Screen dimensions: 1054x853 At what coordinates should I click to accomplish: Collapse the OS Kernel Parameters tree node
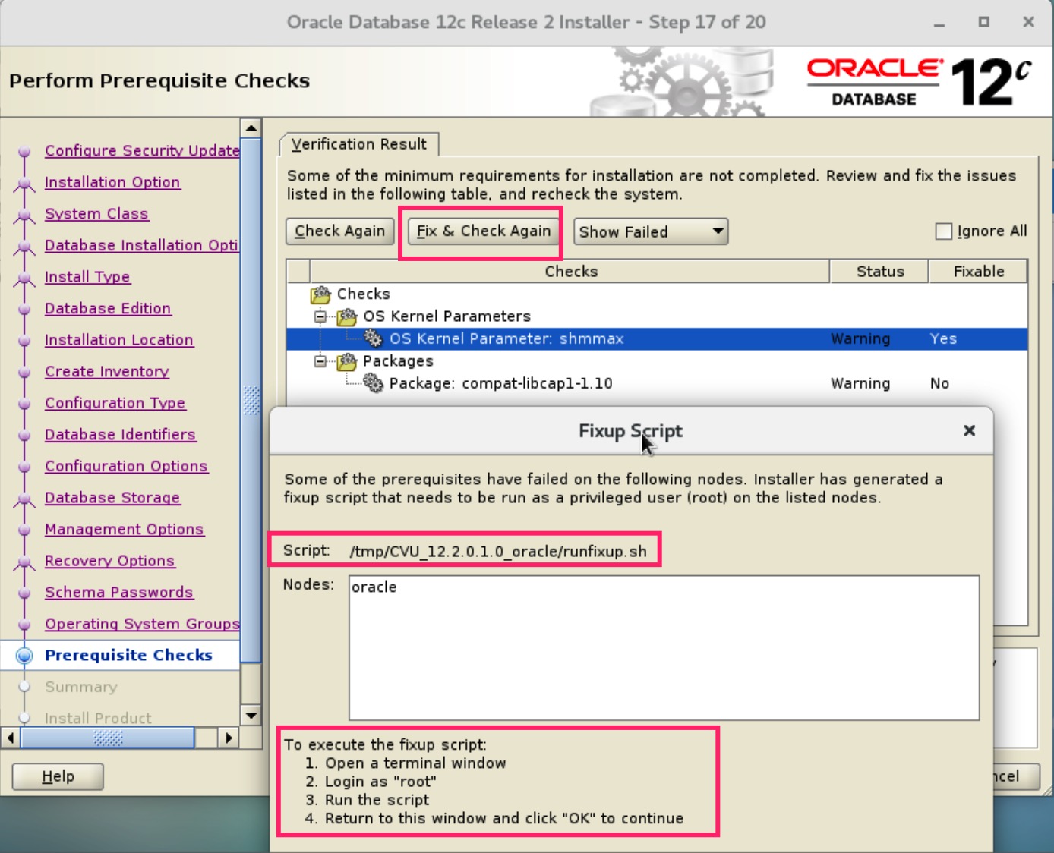320,316
